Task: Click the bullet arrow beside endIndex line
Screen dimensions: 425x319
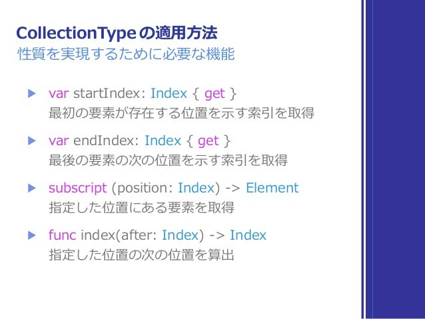Action: [32, 141]
